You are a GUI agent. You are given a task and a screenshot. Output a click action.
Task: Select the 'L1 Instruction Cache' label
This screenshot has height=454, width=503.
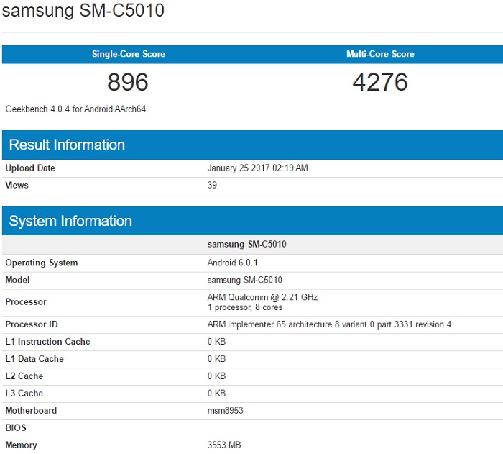coord(48,342)
